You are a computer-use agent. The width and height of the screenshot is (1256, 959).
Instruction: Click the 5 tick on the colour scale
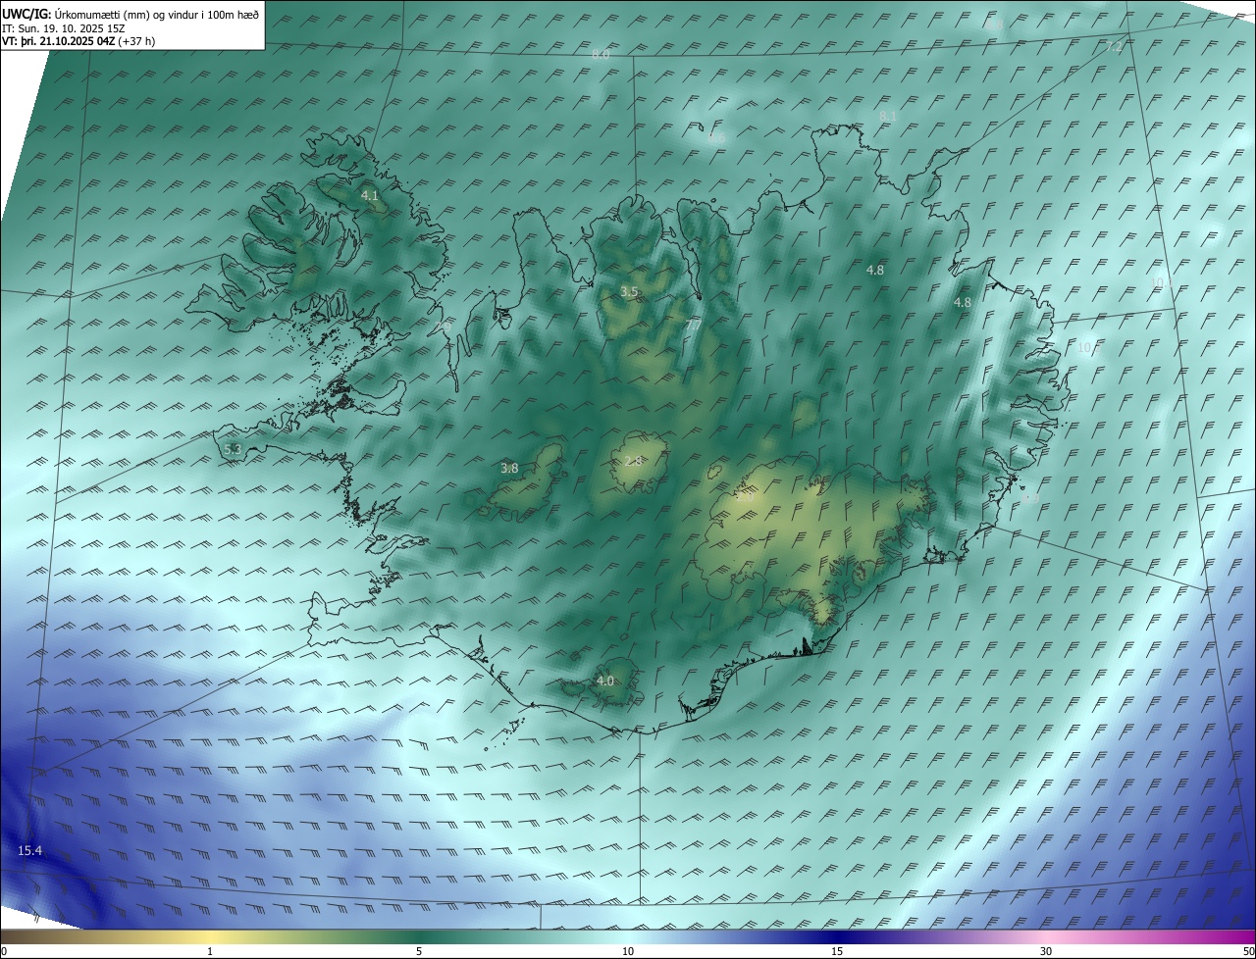pos(419,951)
